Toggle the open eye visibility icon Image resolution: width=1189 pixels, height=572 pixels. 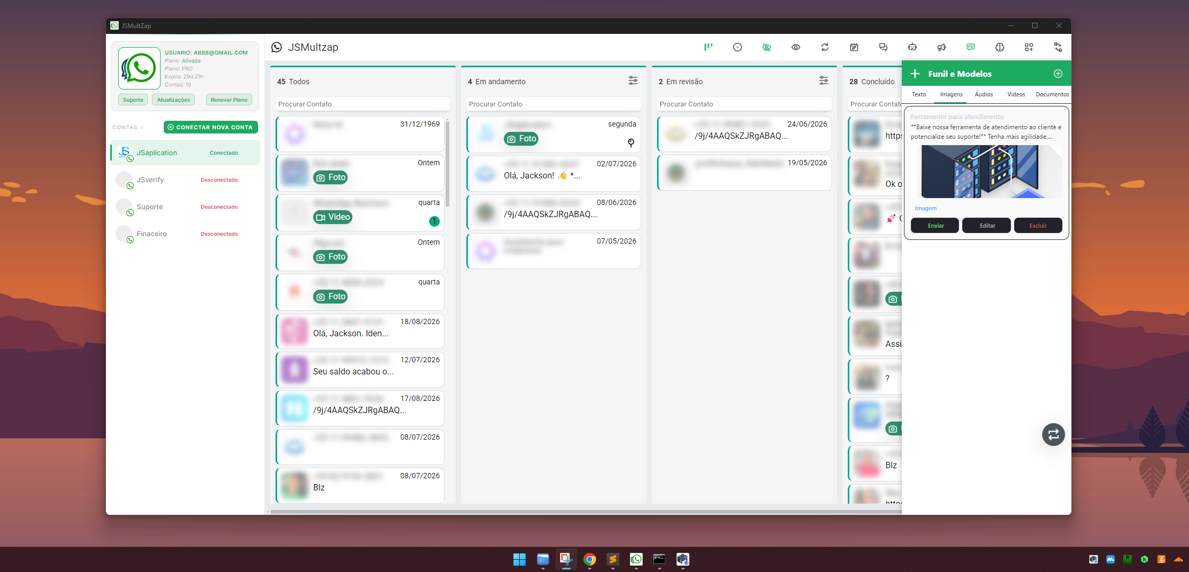pyautogui.click(x=795, y=47)
